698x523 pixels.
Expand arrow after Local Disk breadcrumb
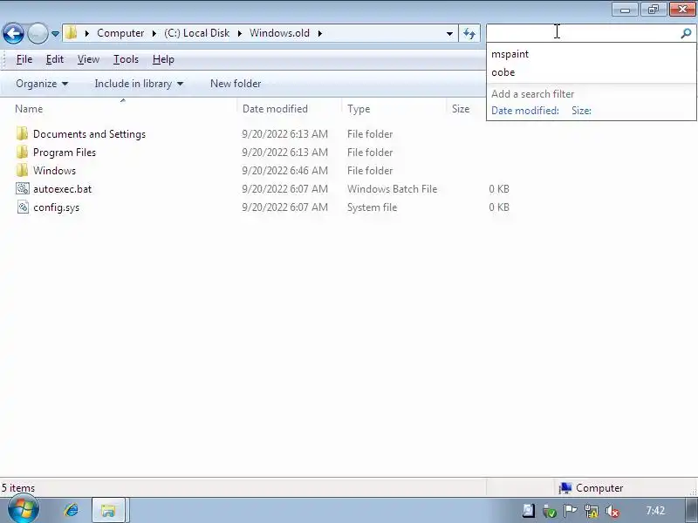pos(239,33)
